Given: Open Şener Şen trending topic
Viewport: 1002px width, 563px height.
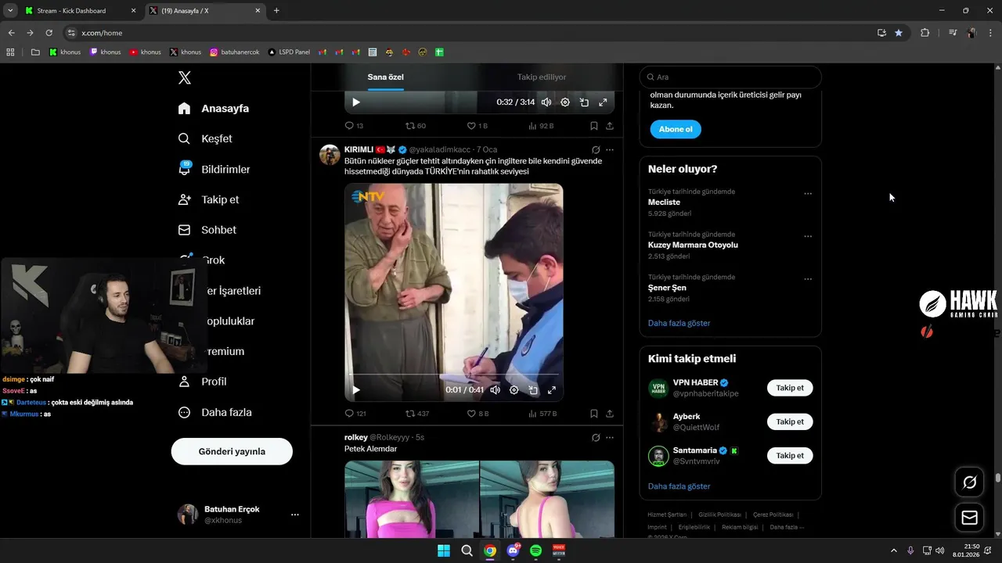Looking at the screenshot, I should click(x=667, y=288).
